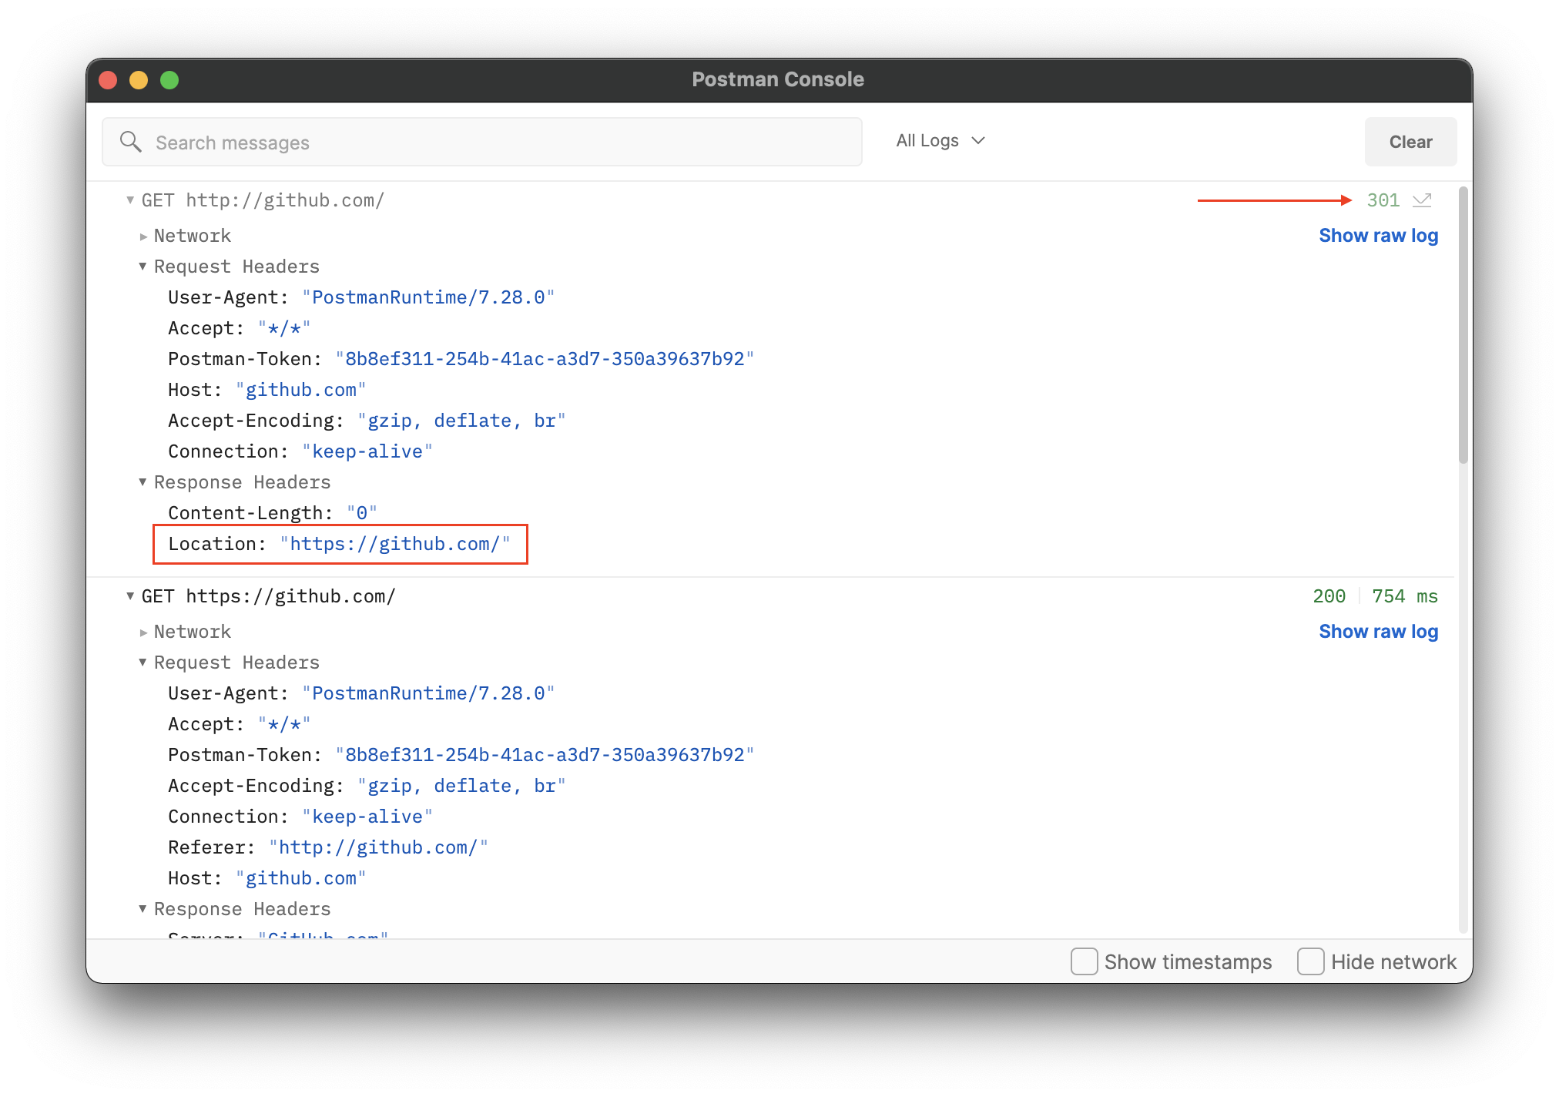The height and width of the screenshot is (1097, 1559).
Task: Check the Hide network checkbox
Action: tap(1311, 961)
